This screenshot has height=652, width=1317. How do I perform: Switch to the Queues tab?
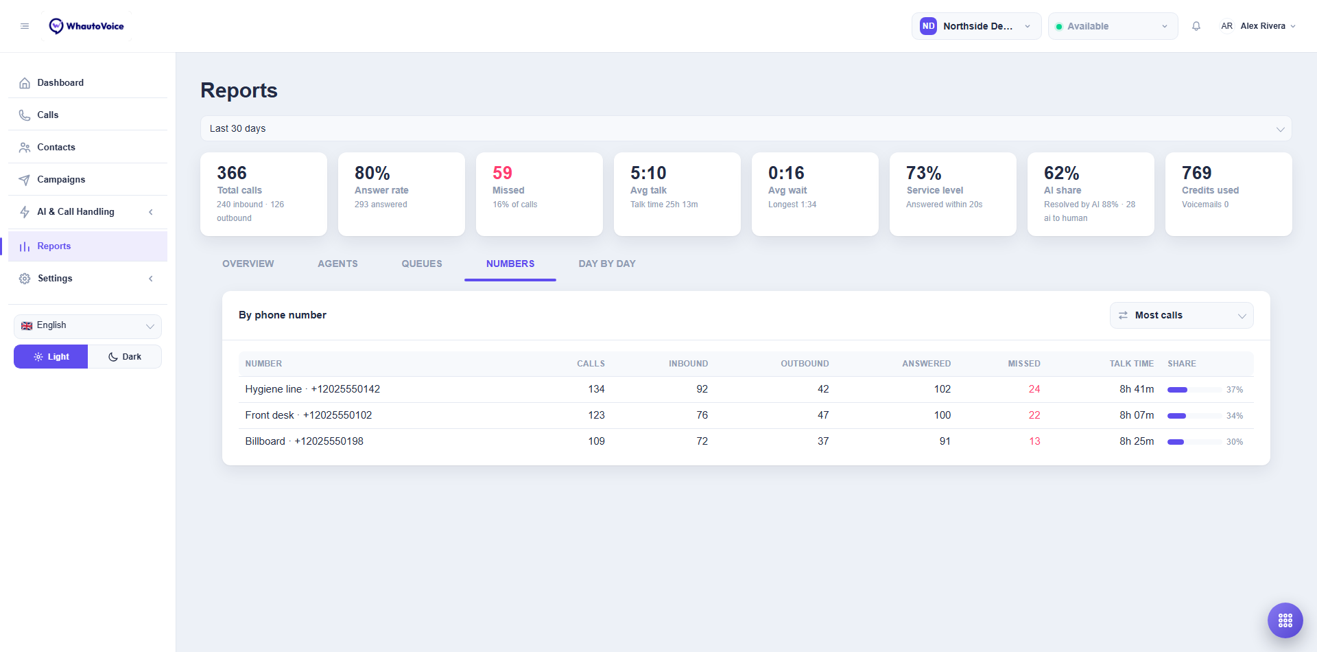pyautogui.click(x=422, y=264)
